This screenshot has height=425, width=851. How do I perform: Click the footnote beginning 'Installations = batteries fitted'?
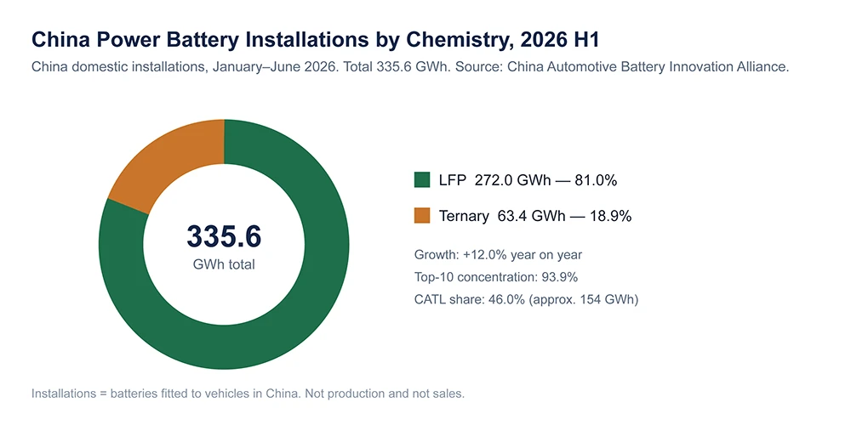[248, 394]
